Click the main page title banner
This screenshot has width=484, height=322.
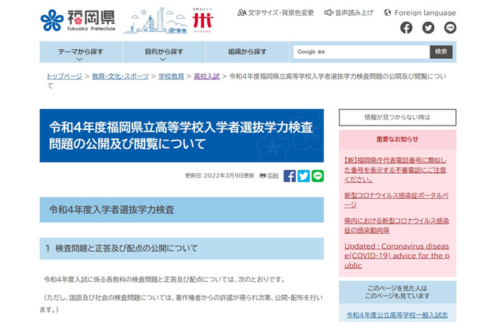click(181, 135)
